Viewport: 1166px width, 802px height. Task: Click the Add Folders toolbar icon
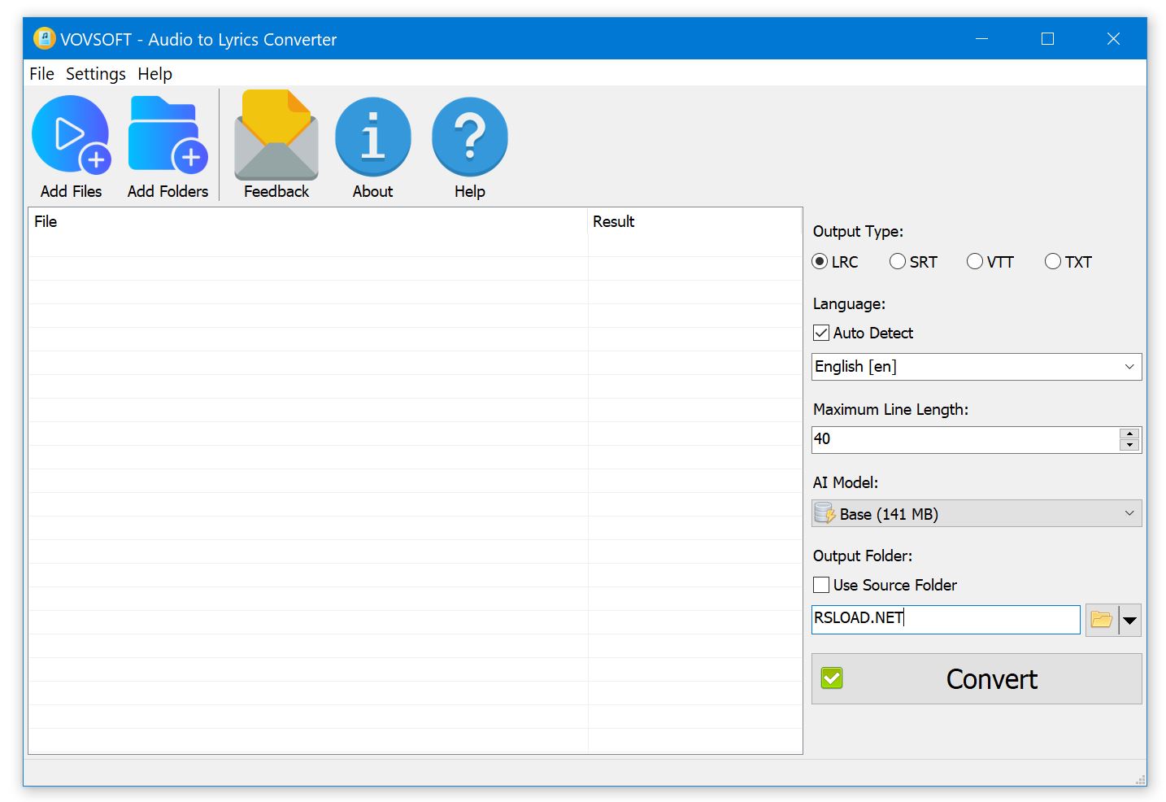168,135
